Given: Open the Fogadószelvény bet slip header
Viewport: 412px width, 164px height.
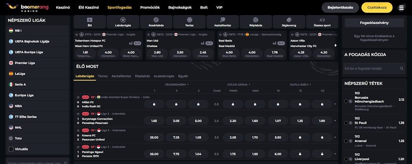Looking at the screenshot, I should point(374,23).
